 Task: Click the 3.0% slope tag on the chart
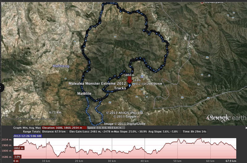point(18,157)
